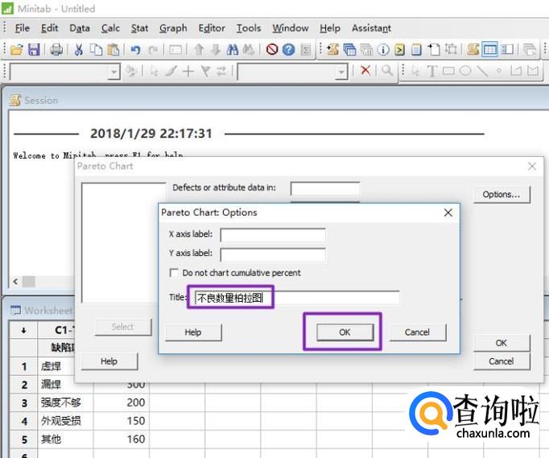
Task: Expand the second toolbar combo box dropdown
Action: (341, 72)
